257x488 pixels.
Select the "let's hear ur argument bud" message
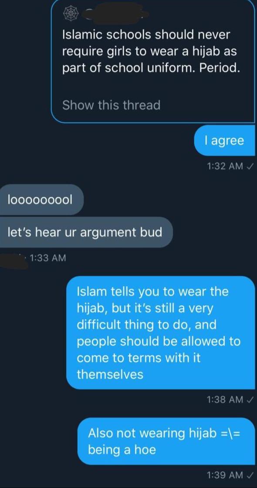pos(85,232)
